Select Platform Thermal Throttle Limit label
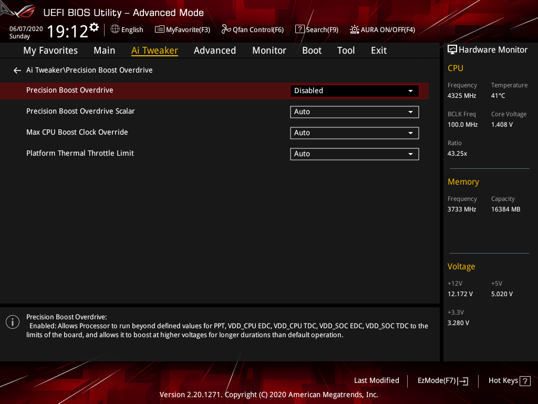The image size is (538, 404). coord(80,153)
